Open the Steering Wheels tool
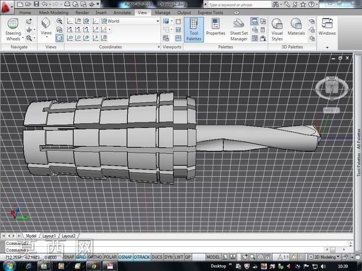This screenshot has height=271, width=362. tap(13, 29)
